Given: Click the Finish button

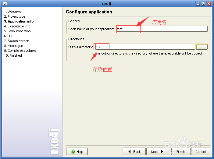Looking at the screenshot, I should click(181, 151).
